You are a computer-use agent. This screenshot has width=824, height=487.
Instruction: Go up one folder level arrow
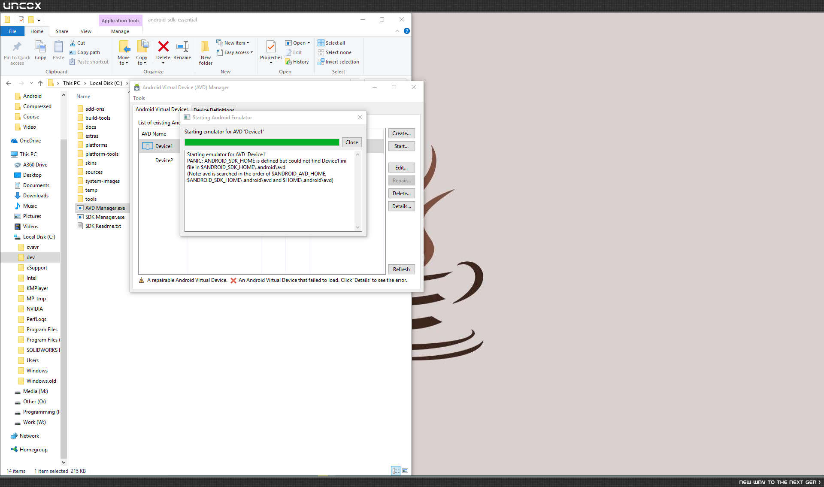(x=40, y=83)
